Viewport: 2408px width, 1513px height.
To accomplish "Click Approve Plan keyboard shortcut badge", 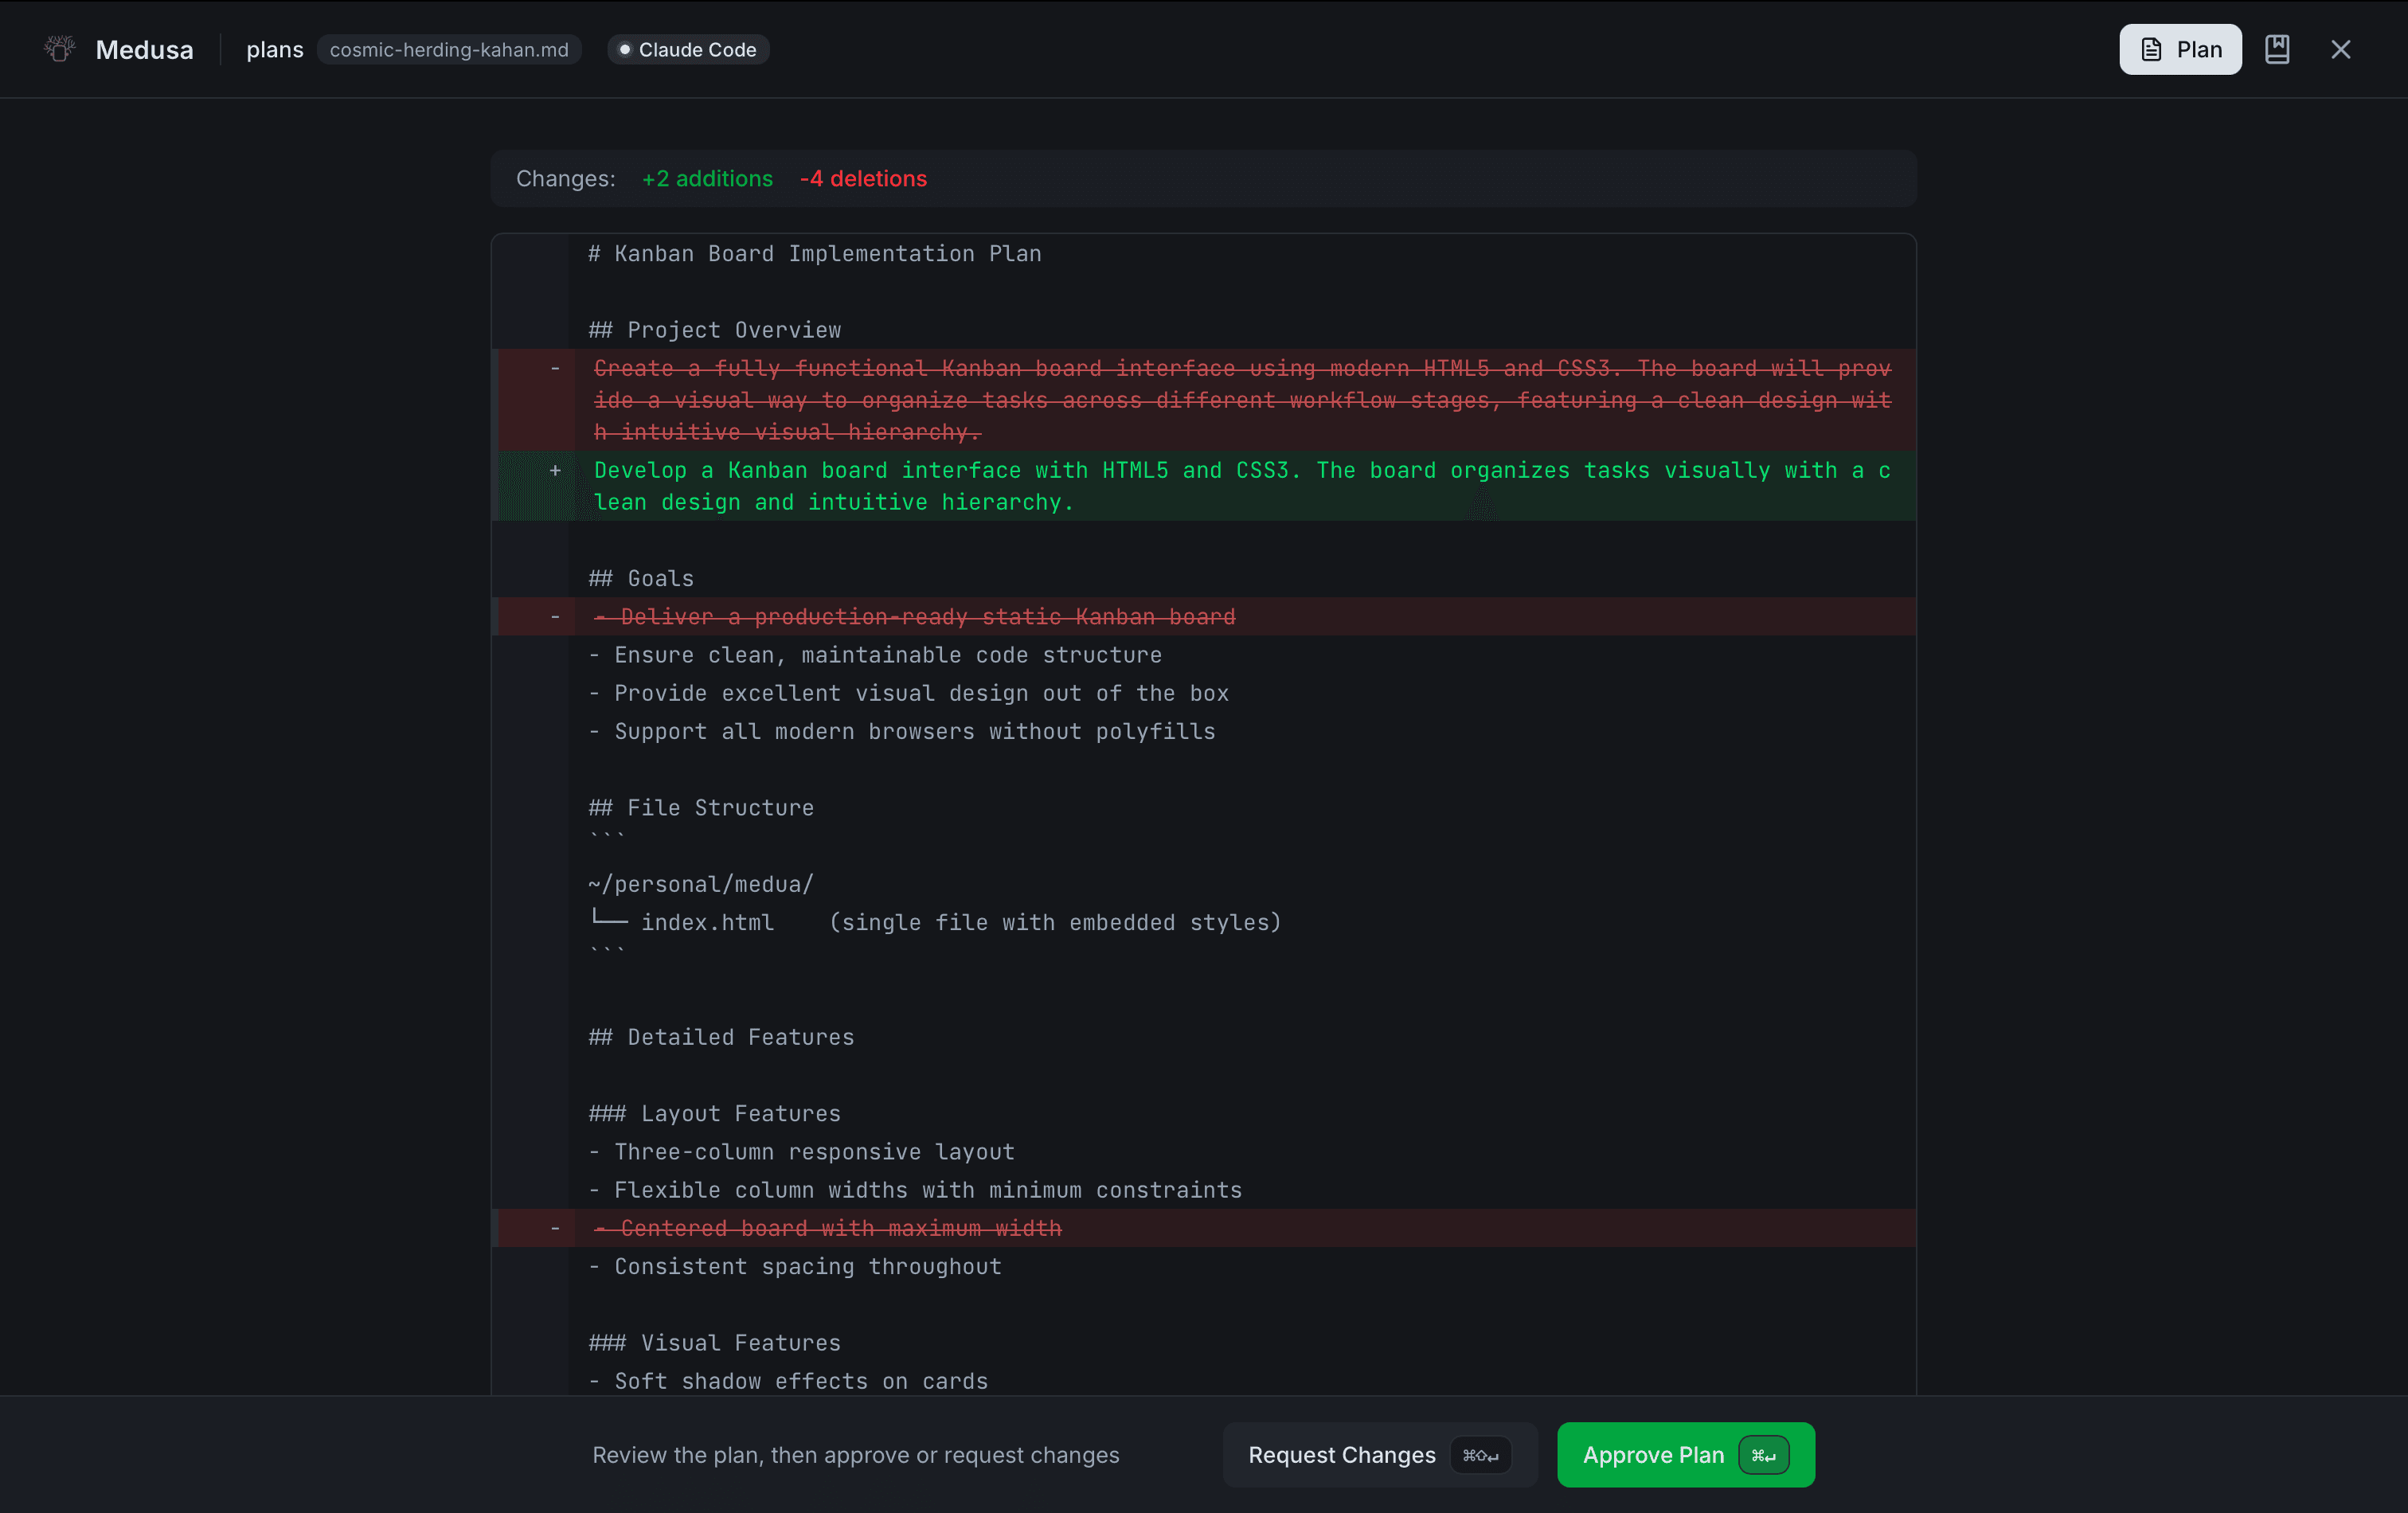I will (x=1763, y=1455).
